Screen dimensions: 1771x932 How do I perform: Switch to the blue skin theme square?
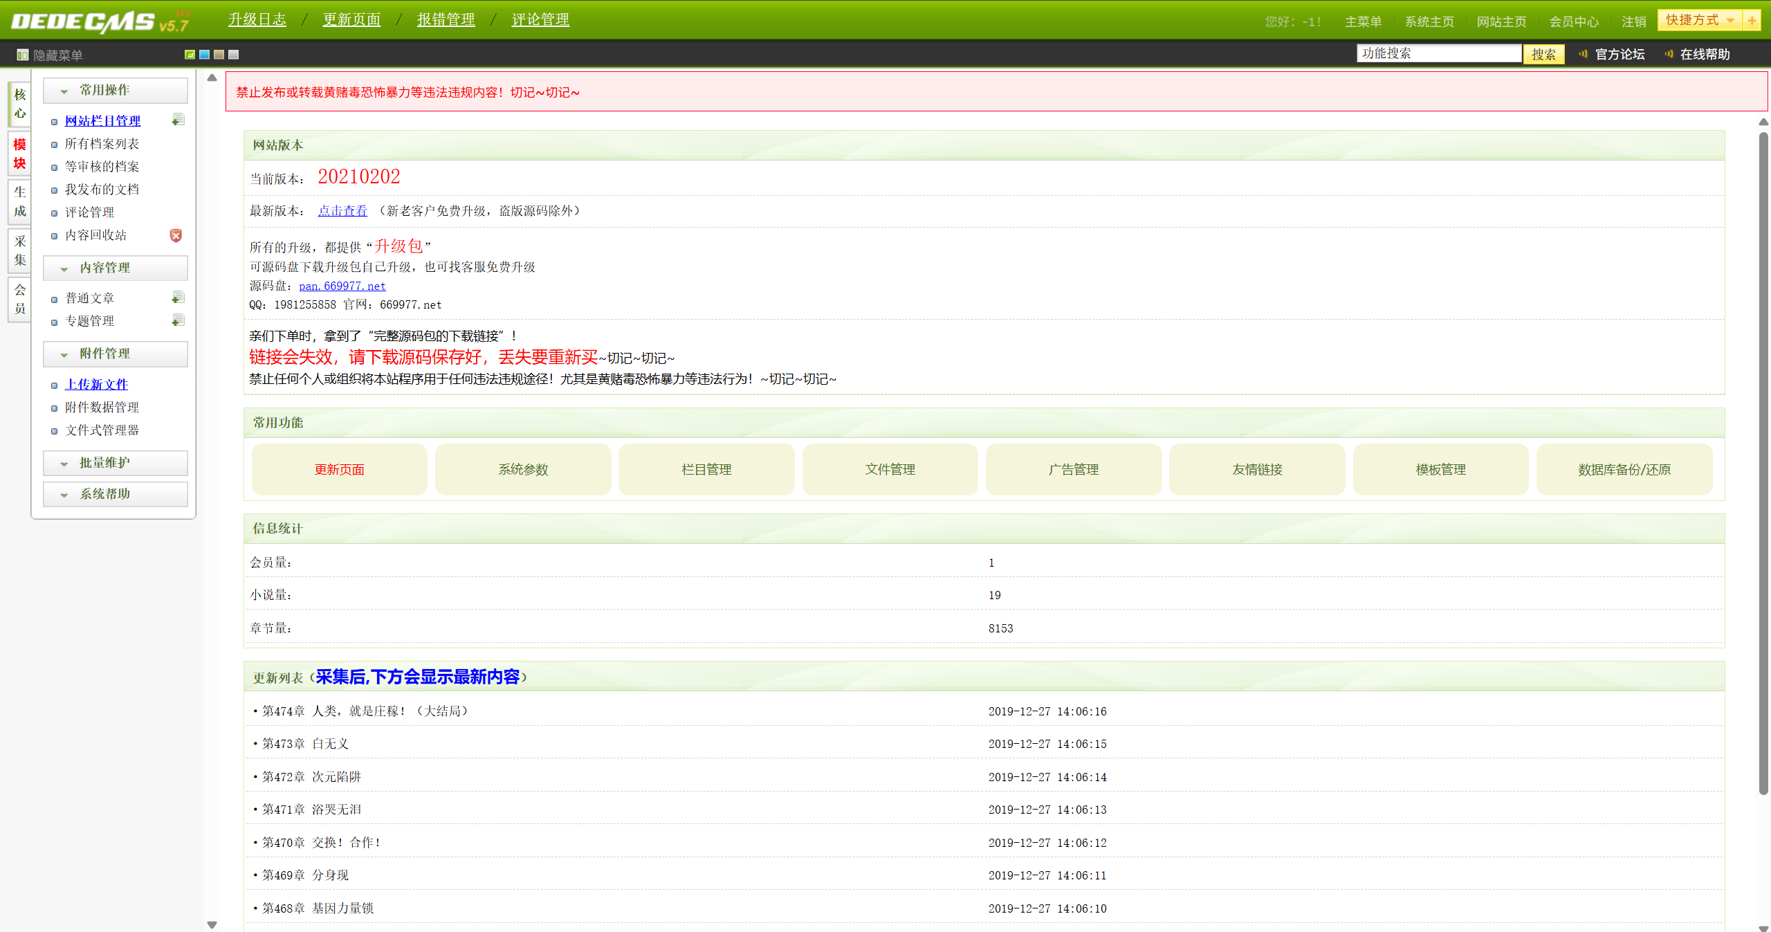pyautogui.click(x=204, y=55)
